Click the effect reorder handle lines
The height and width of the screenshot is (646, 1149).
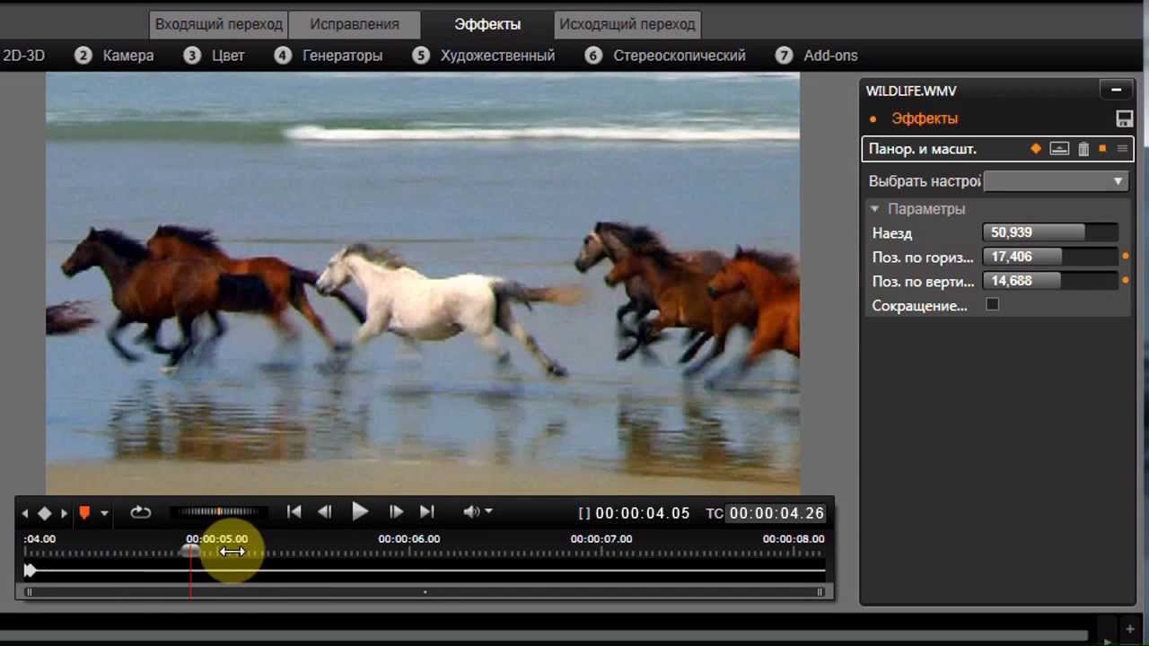tap(1122, 149)
